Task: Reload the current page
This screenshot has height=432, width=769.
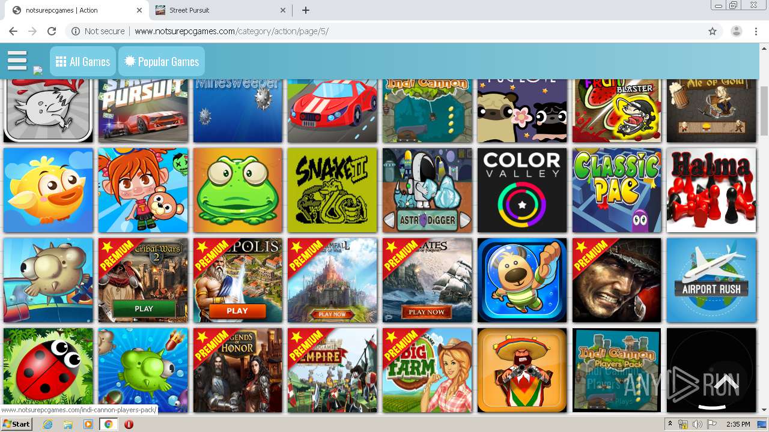Action: (x=52, y=31)
